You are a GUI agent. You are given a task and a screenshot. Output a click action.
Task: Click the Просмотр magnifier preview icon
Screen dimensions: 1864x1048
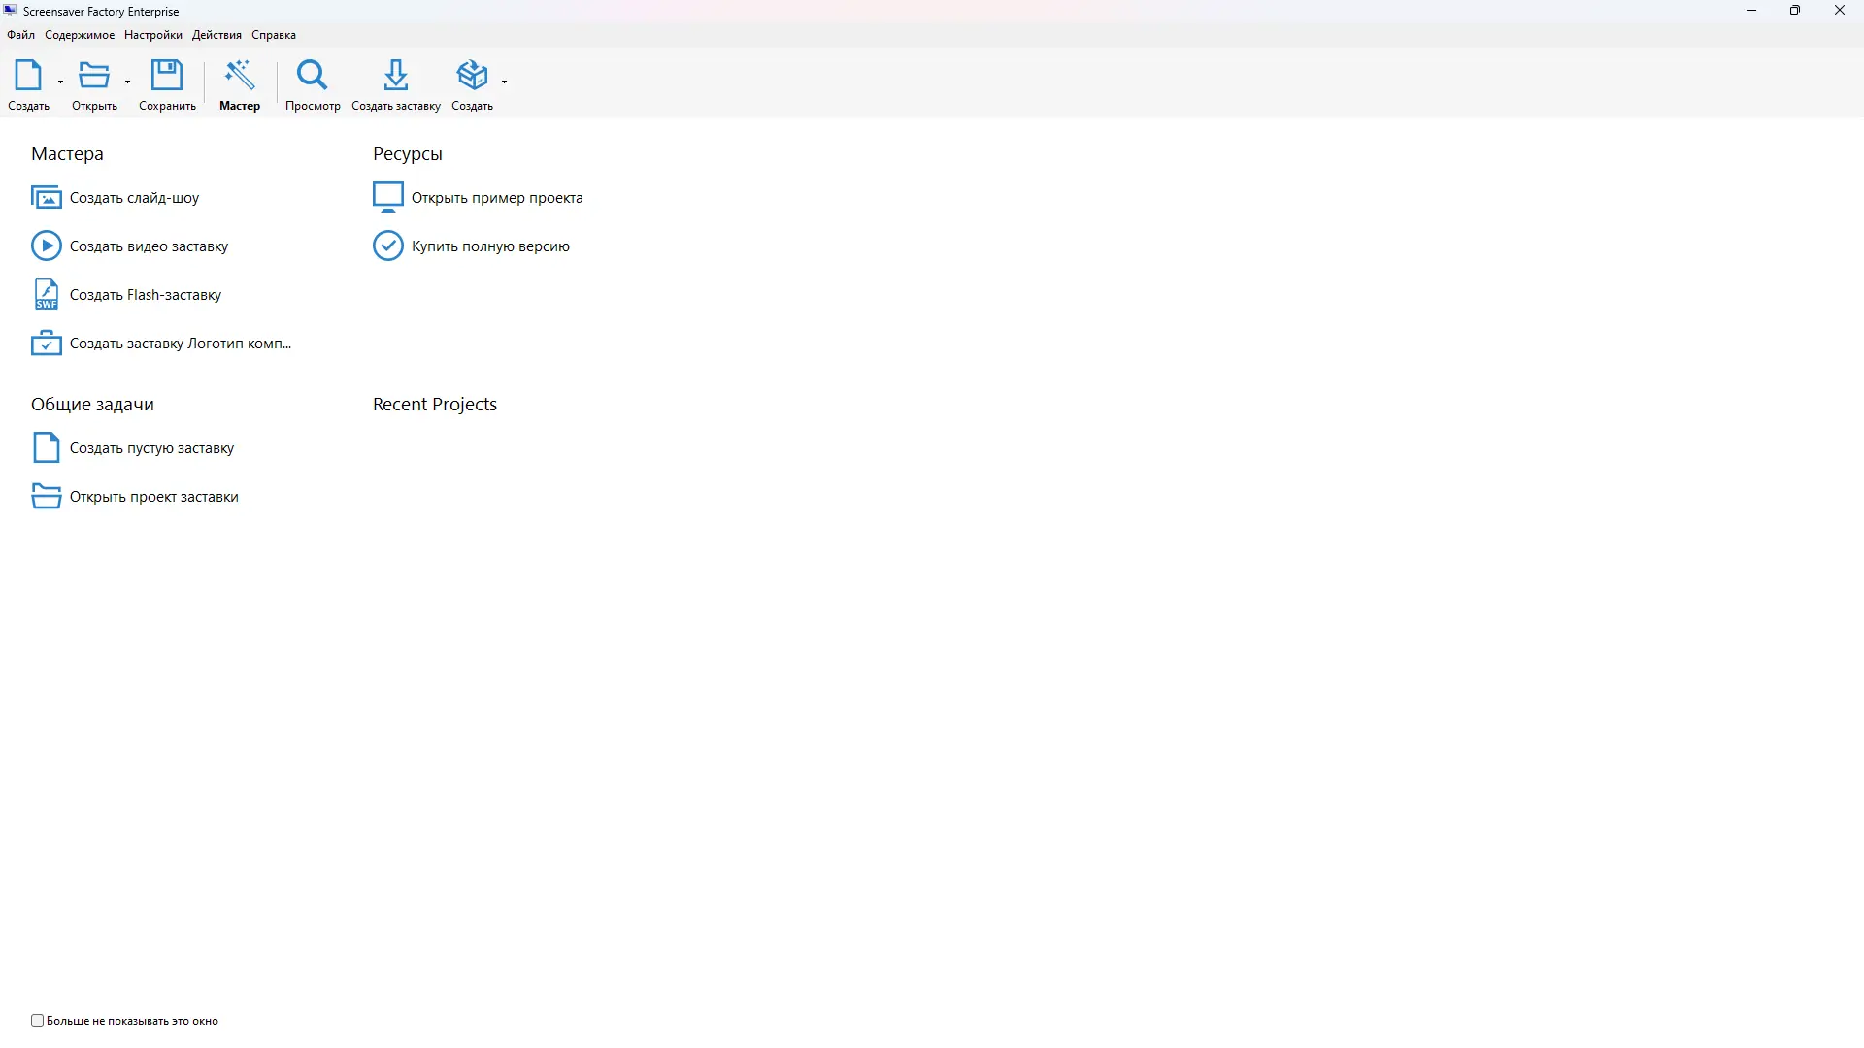point(313,76)
